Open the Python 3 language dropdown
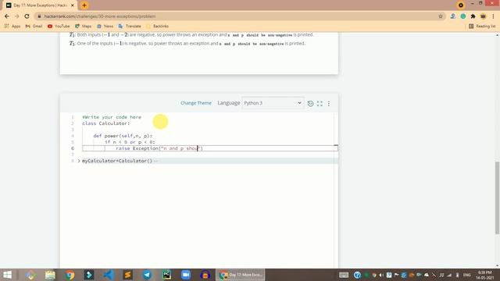 (273, 103)
